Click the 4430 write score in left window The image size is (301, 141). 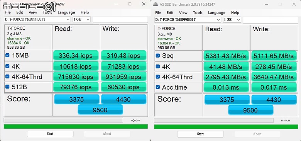click(123, 99)
